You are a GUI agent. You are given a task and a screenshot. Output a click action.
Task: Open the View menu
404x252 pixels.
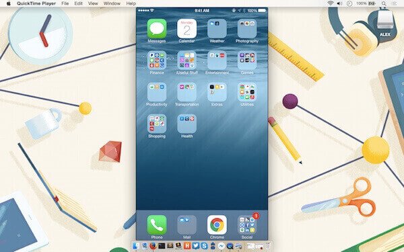tap(93, 3)
